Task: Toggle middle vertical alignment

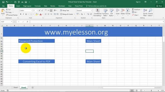Action: (48, 10)
